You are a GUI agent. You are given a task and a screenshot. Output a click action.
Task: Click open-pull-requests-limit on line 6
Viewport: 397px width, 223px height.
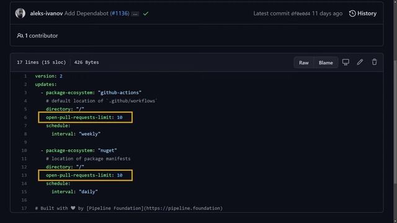pyautogui.click(x=84, y=117)
